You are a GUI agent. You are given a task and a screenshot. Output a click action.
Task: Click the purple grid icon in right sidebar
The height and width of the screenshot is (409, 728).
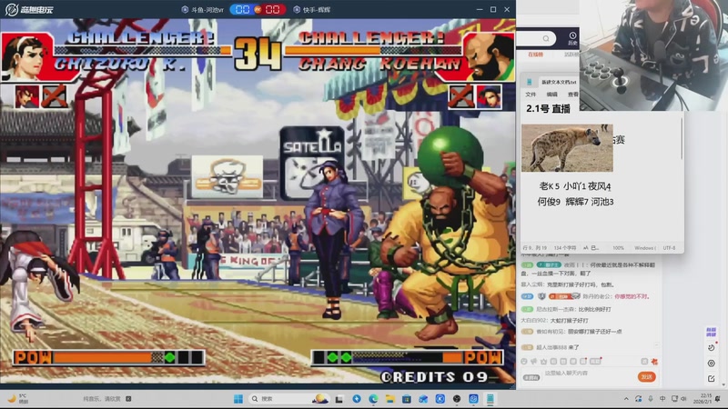point(711,332)
